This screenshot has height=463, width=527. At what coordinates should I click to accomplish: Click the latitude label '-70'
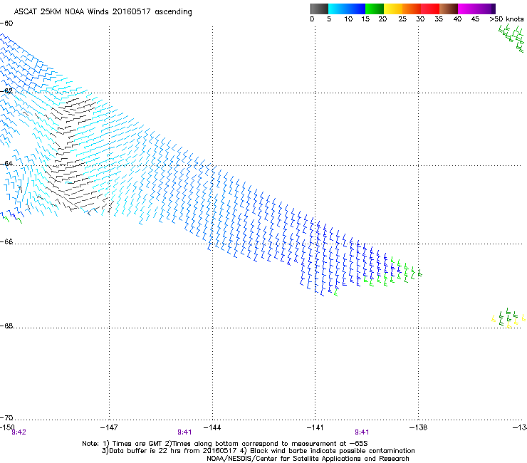coord(6,417)
